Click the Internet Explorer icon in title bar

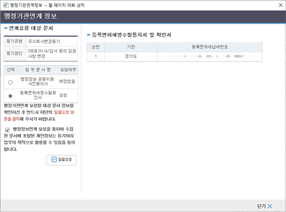click(x=6, y=5)
